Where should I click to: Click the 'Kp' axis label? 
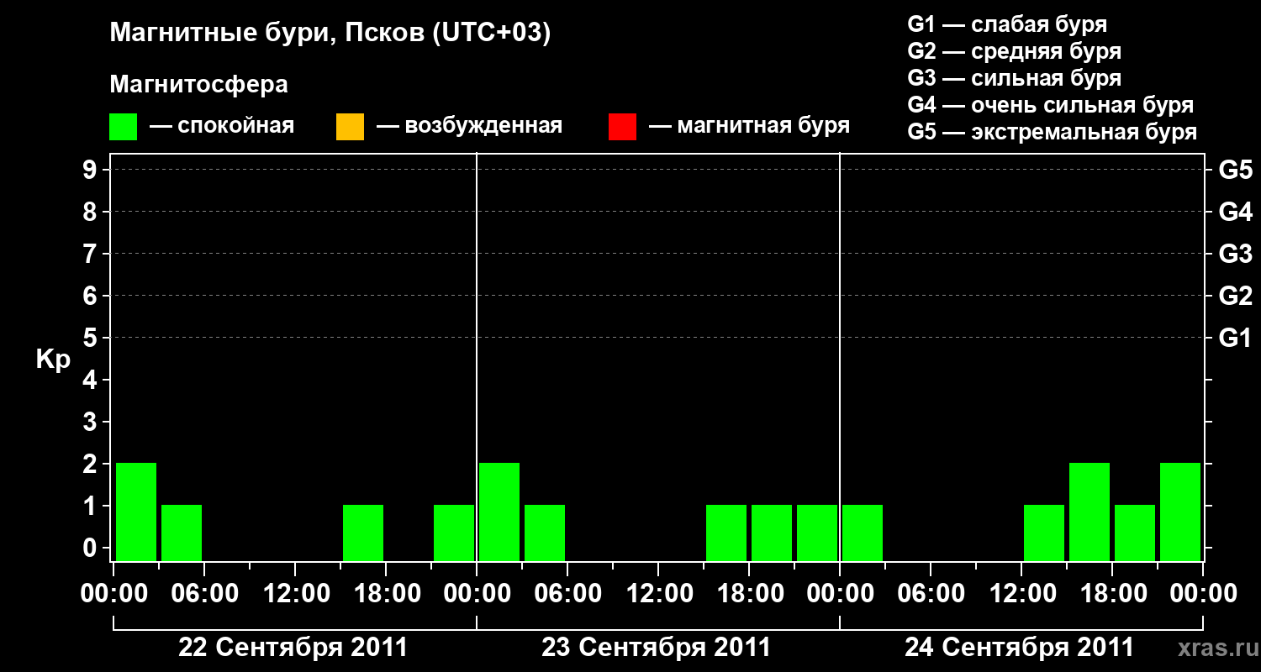coord(53,360)
